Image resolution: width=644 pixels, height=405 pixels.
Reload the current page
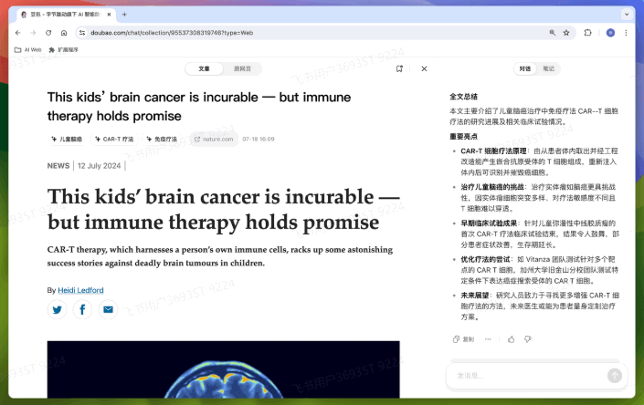[48, 33]
